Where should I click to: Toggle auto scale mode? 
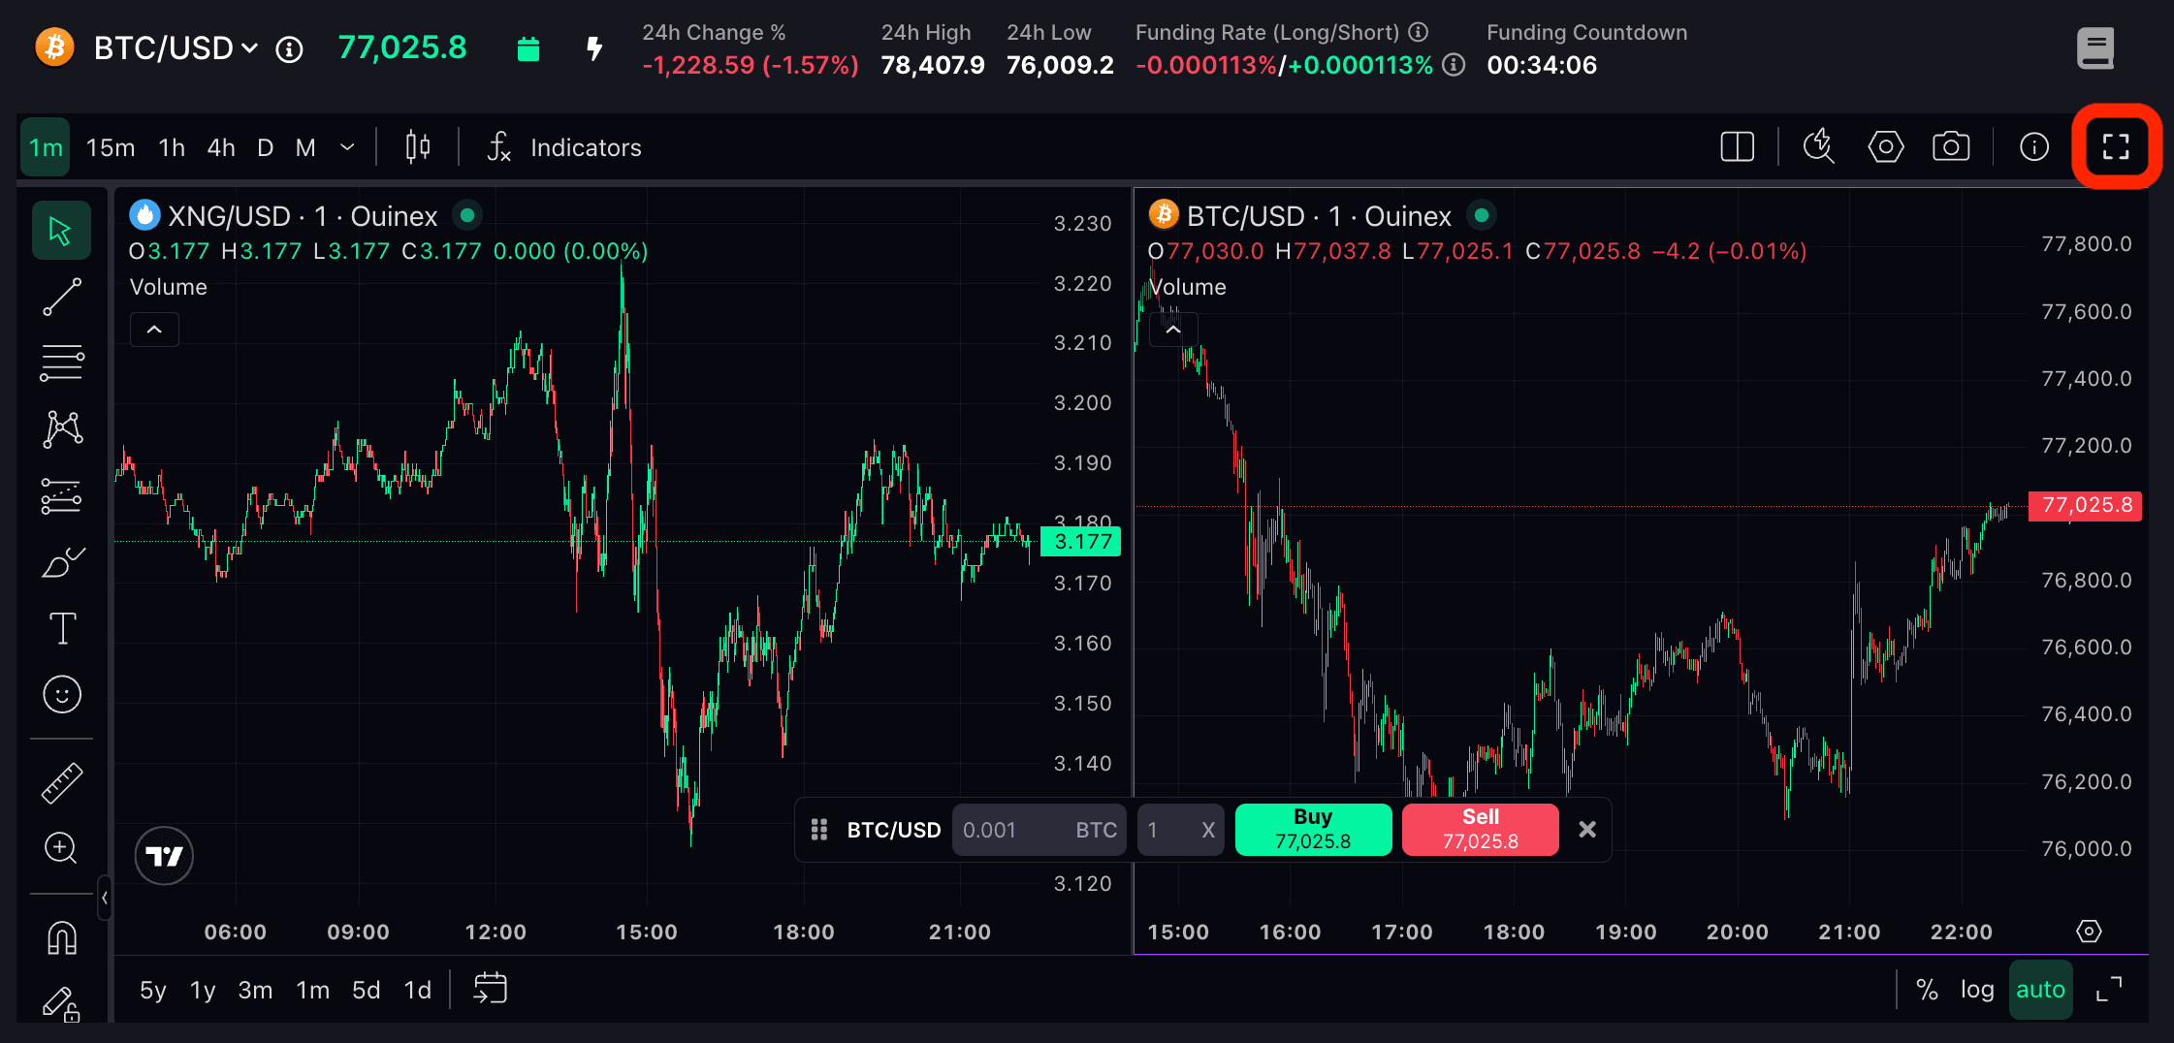(x=2040, y=990)
